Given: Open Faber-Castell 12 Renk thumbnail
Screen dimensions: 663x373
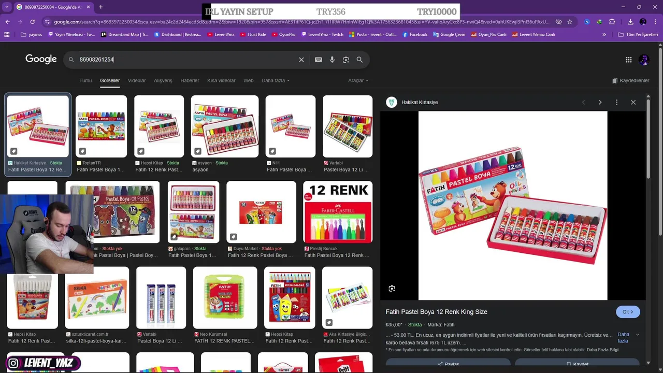Looking at the screenshot, I should [x=338, y=212].
